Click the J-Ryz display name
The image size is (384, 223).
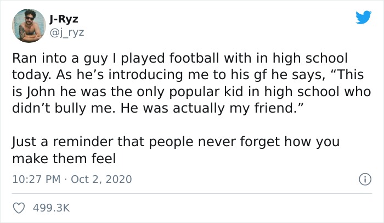(64, 19)
